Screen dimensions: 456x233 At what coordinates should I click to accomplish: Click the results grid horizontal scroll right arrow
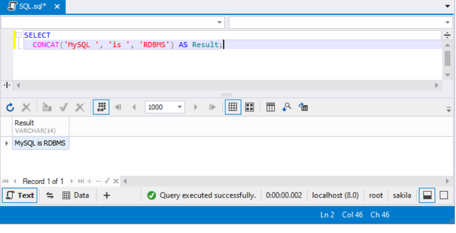[447, 181]
